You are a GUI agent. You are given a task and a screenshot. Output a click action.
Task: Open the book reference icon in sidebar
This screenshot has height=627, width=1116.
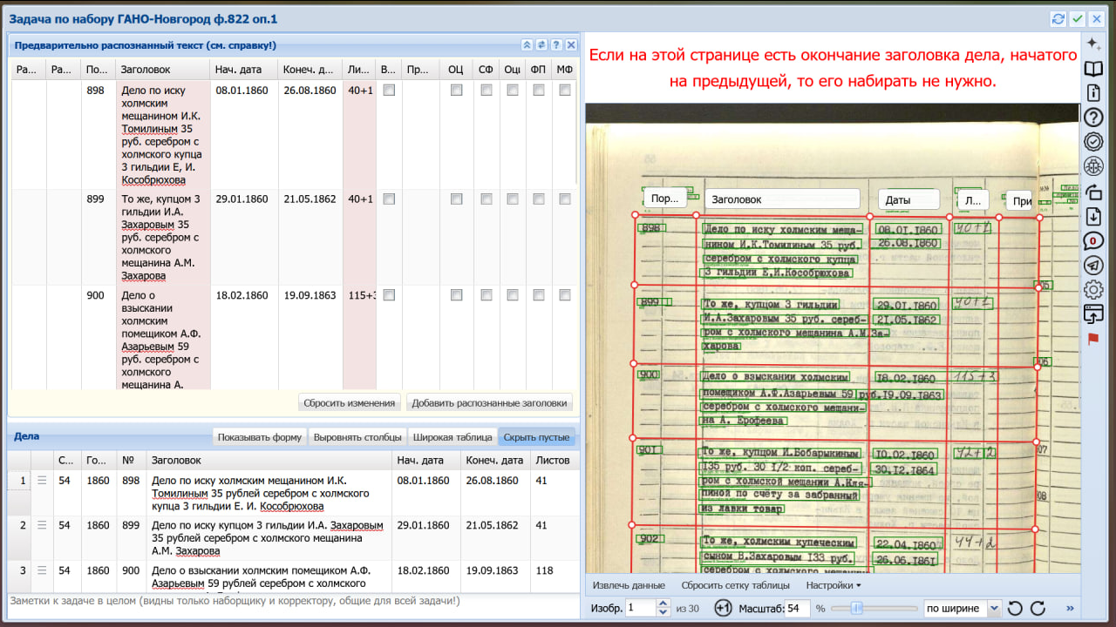point(1093,68)
